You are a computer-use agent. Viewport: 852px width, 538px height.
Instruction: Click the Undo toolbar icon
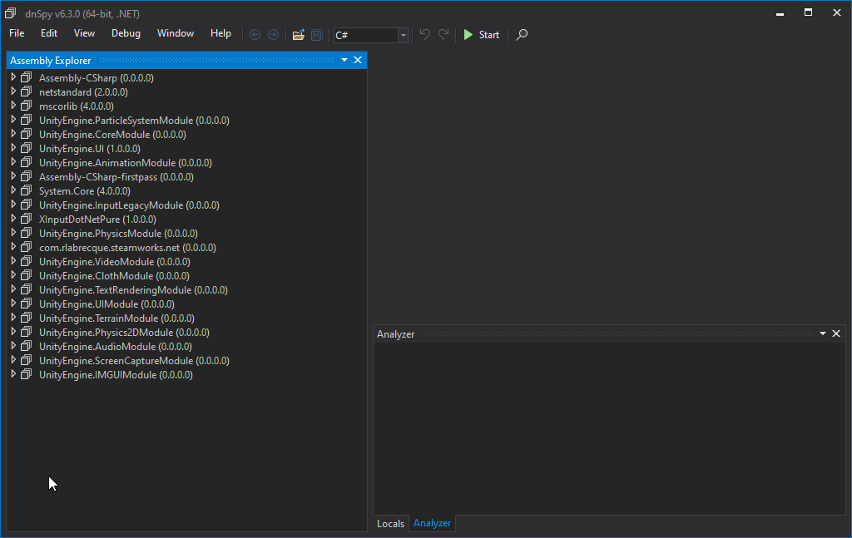coord(425,35)
